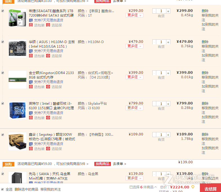Click 7-day return icon under Kingston memory

[x=31, y=82]
